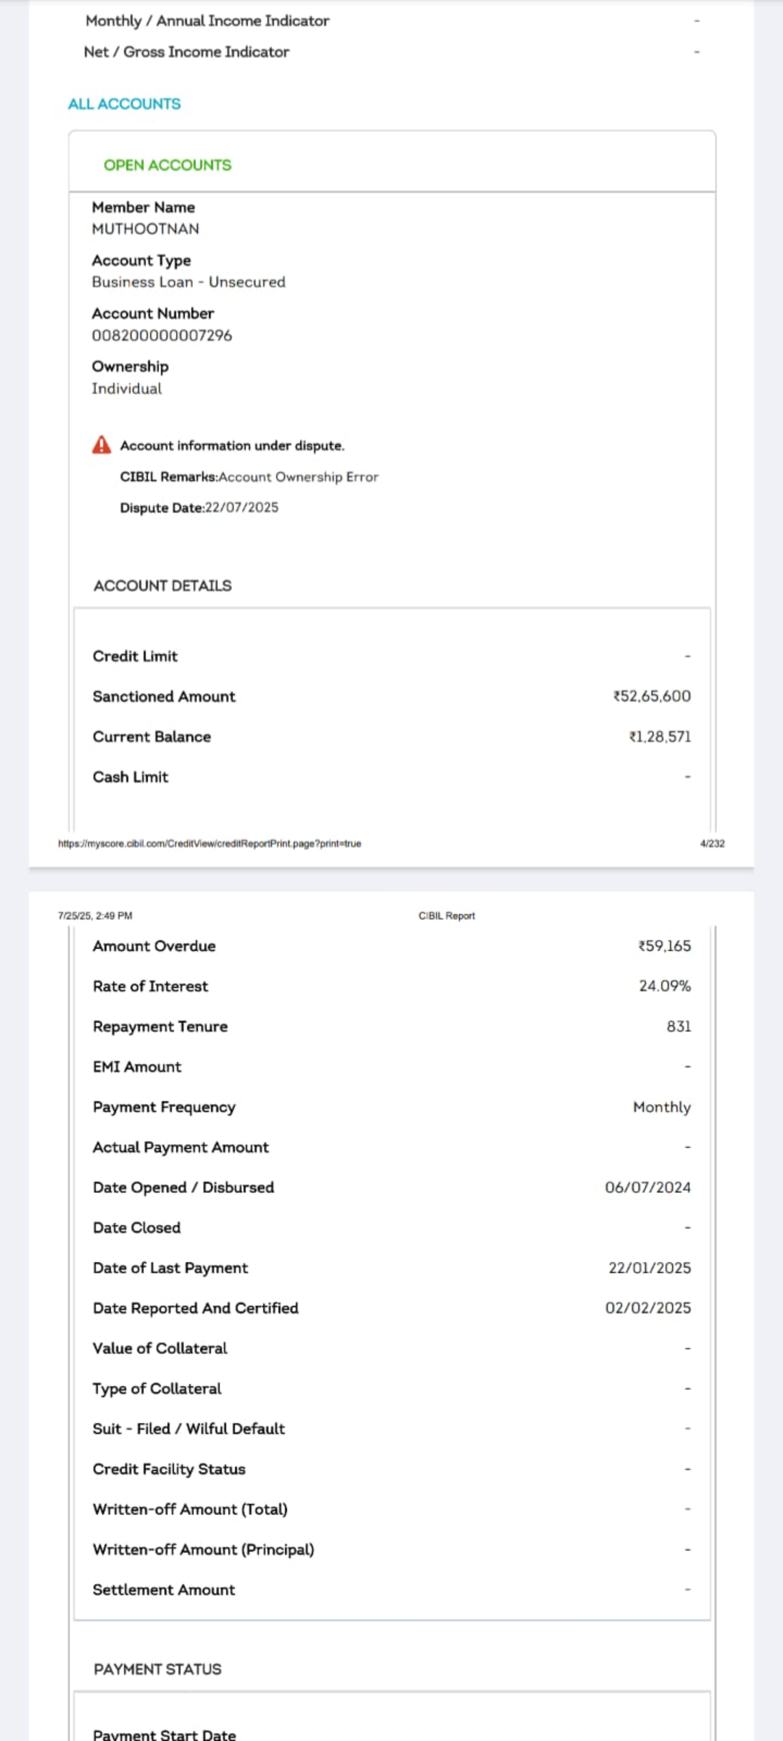Click the PAYMENT STATUS section heading
This screenshot has height=1741, width=783.
[x=157, y=1669]
